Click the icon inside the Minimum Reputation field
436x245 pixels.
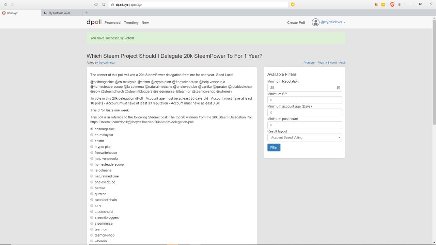[338, 87]
